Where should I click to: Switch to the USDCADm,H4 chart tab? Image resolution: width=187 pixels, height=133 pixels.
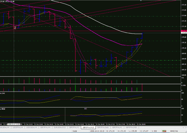coord(31,127)
